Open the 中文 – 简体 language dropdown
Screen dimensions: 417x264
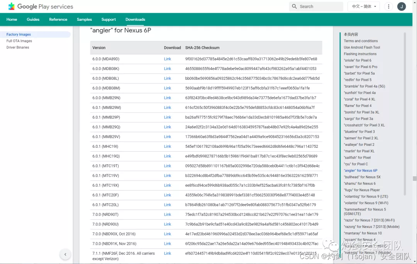coord(364,7)
